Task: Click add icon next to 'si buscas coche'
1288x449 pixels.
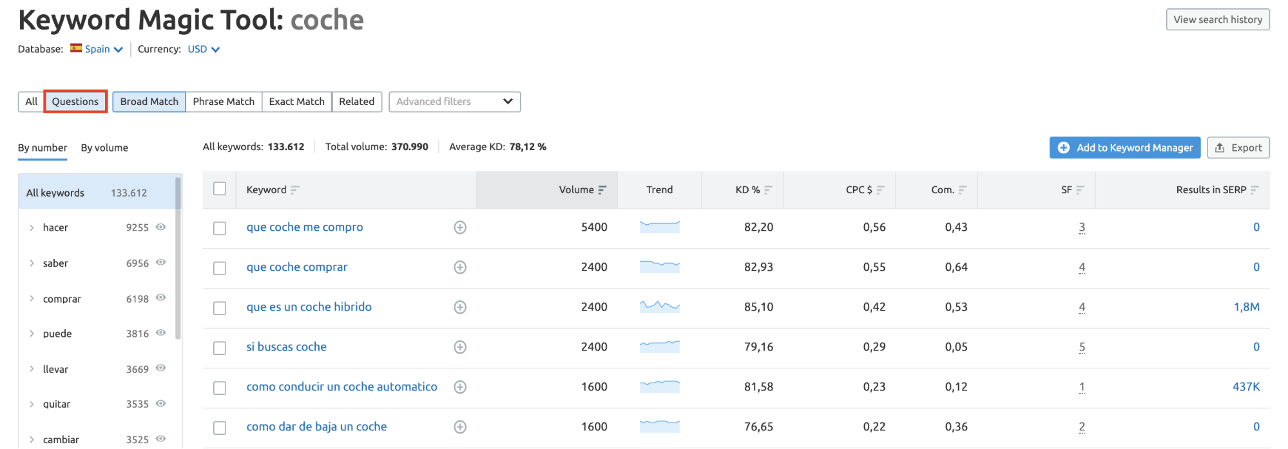Action: point(459,347)
